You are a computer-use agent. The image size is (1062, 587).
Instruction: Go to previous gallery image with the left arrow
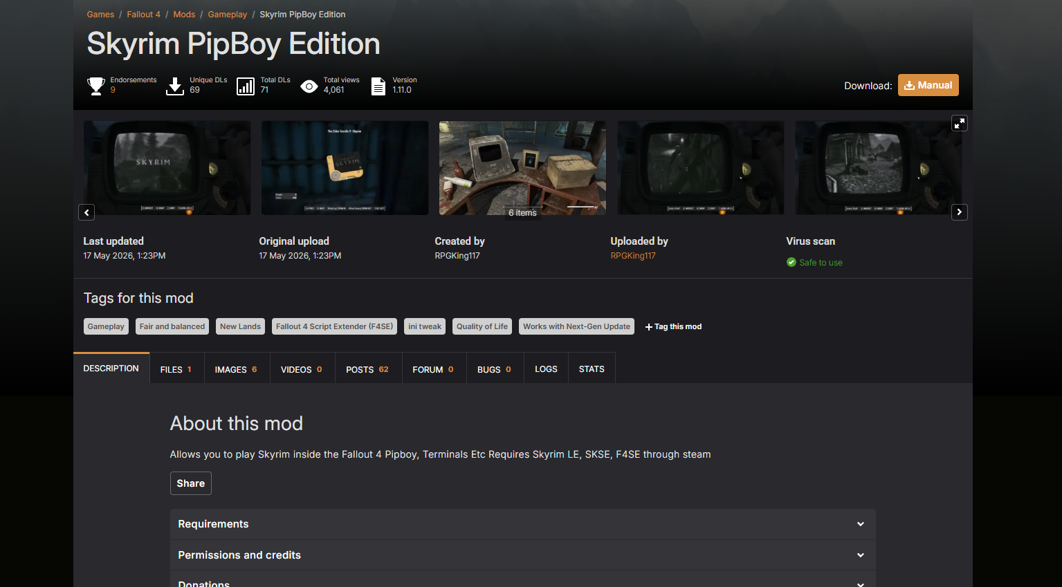[x=86, y=212]
